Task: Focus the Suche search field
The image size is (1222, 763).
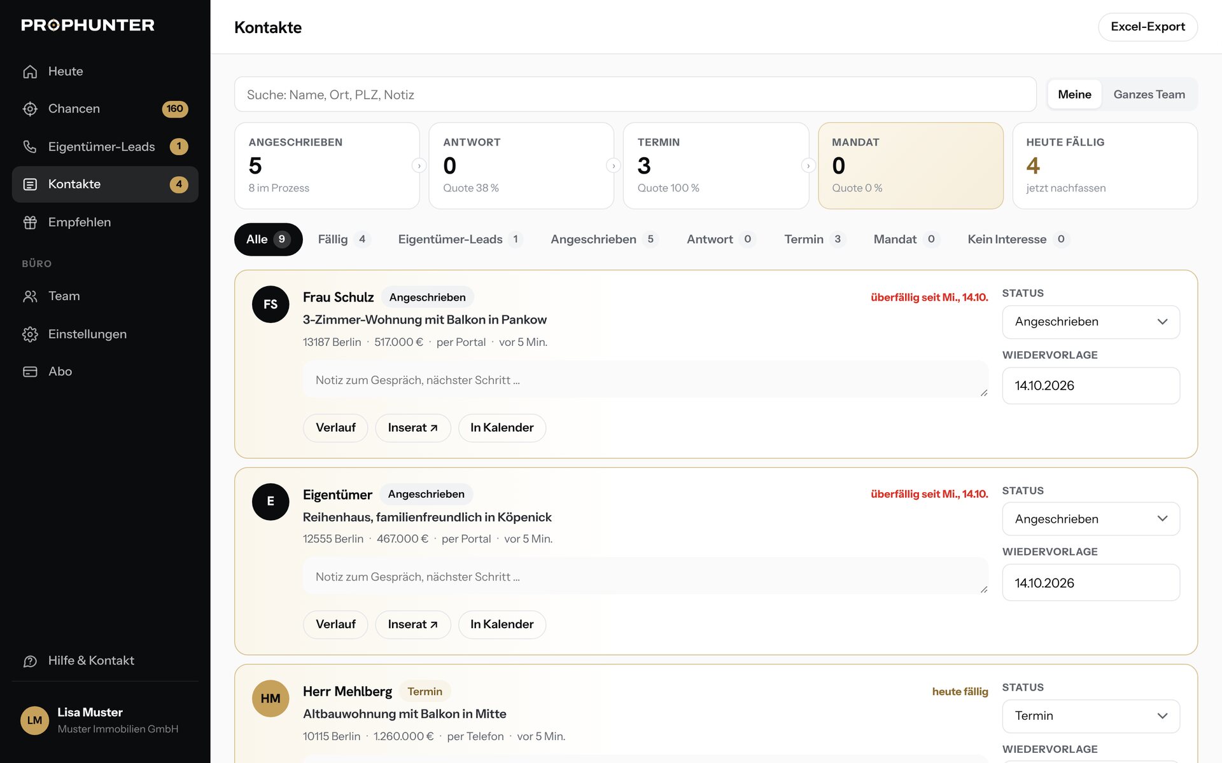Action: (635, 95)
